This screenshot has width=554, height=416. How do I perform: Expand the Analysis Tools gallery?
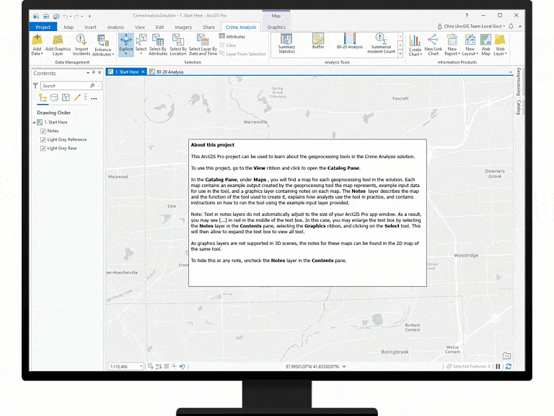400,53
